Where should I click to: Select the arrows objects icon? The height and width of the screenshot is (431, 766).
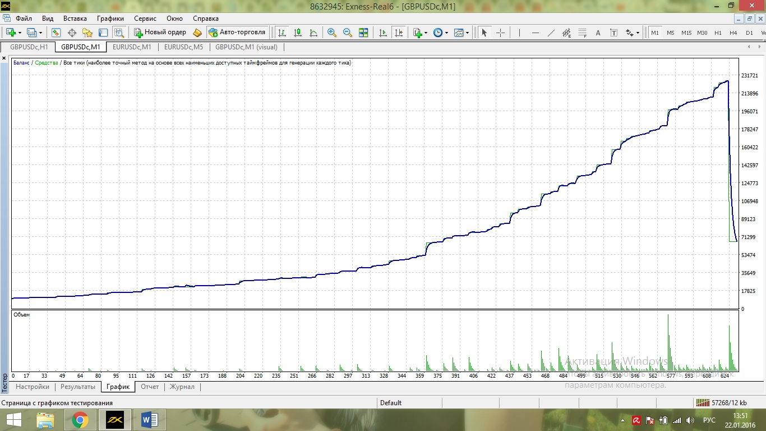(x=629, y=33)
